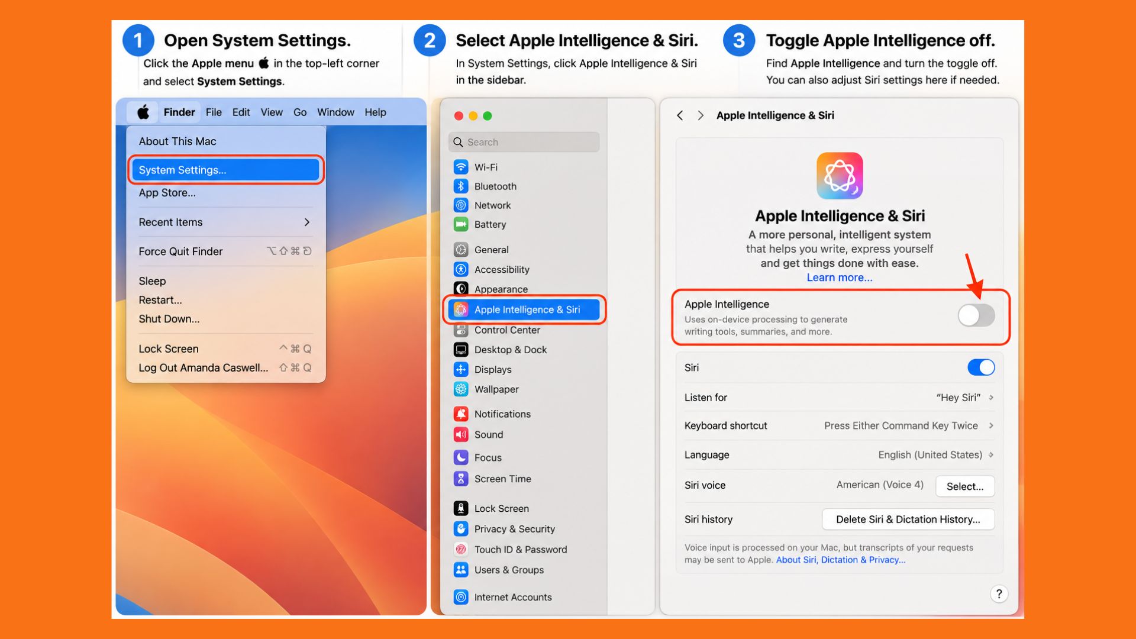The width and height of the screenshot is (1136, 639).
Task: Open the View menu
Action: pos(272,112)
